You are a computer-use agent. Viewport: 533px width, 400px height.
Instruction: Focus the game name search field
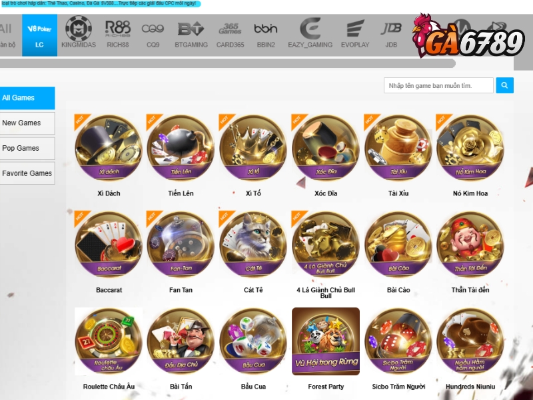tap(438, 85)
